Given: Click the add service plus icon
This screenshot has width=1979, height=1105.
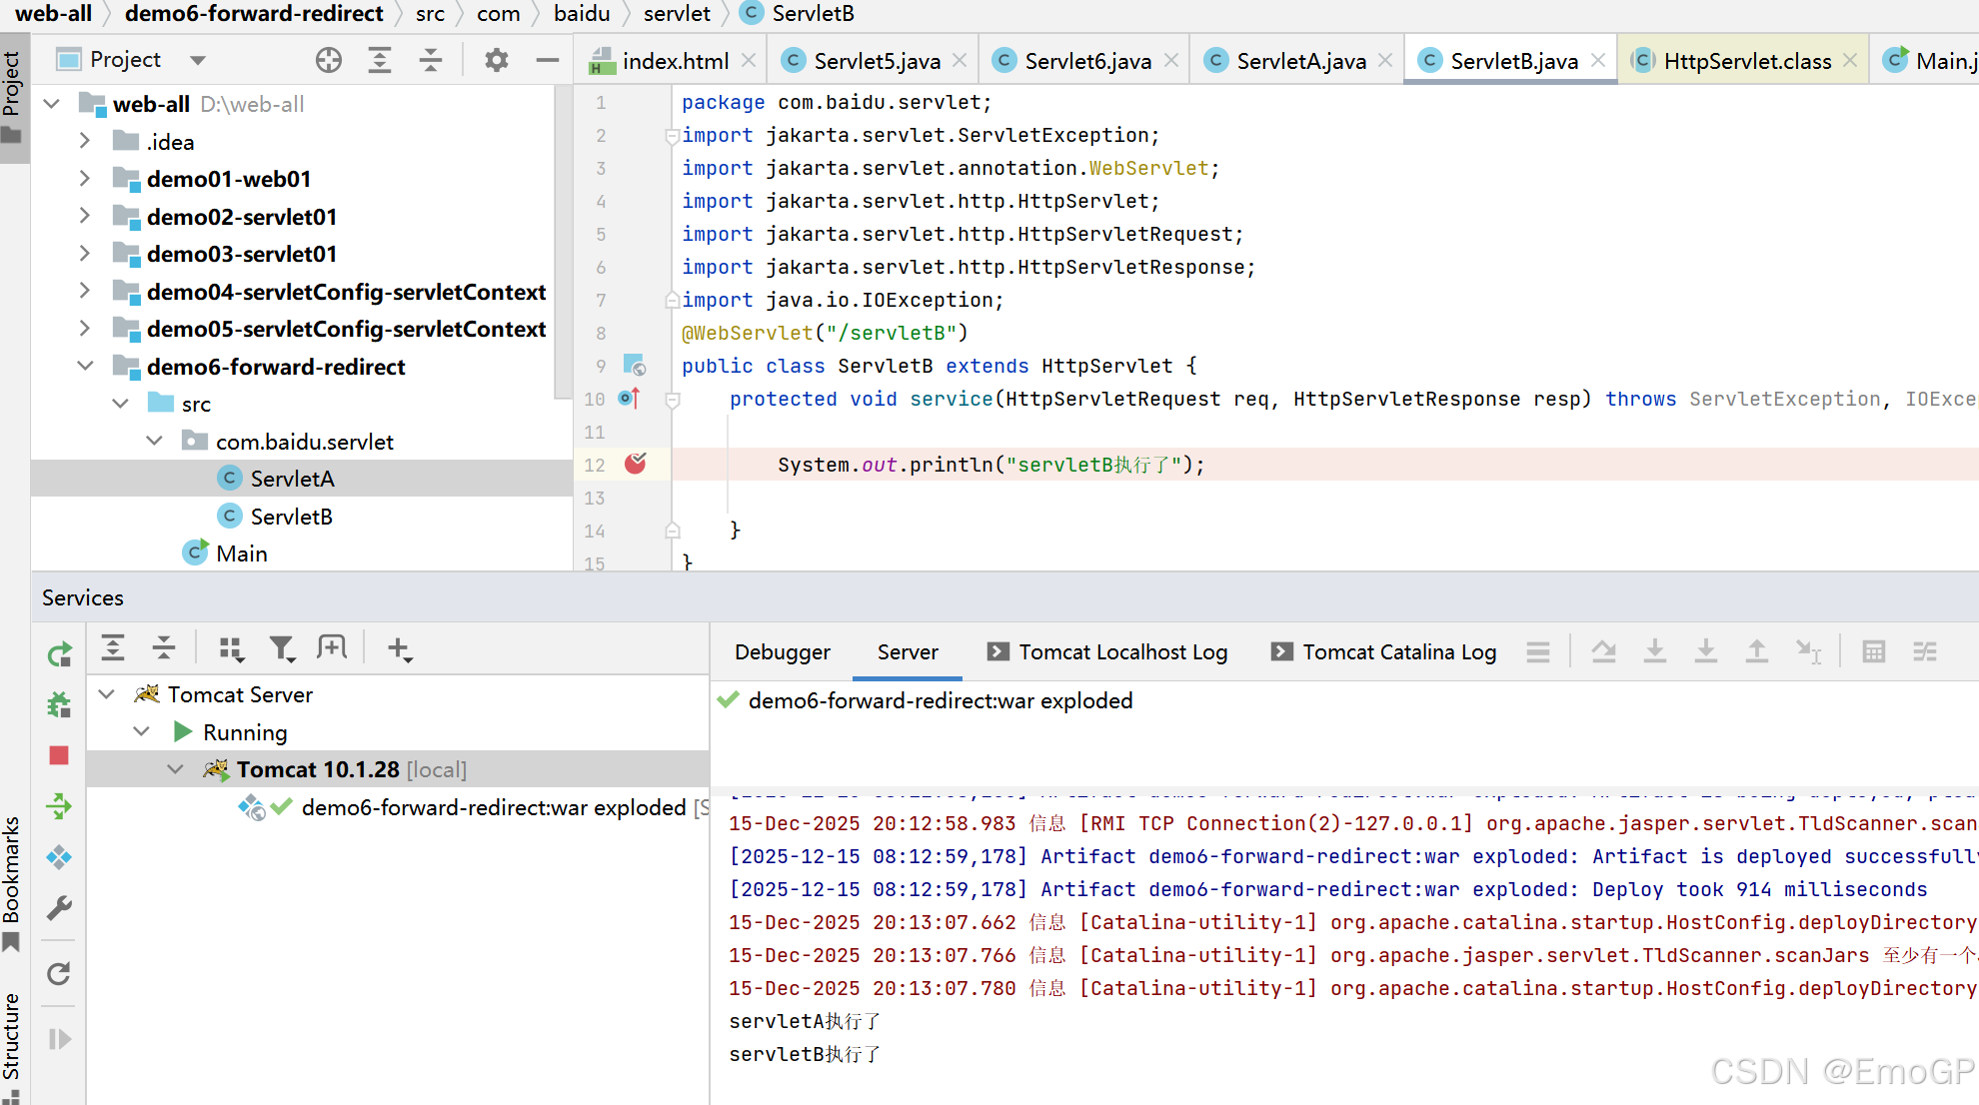Looking at the screenshot, I should coord(399,649).
